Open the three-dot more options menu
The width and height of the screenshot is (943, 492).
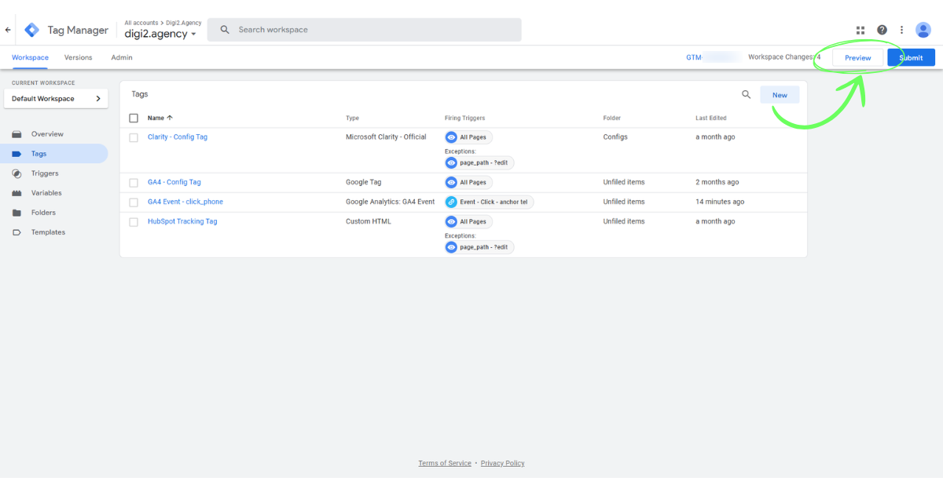coord(901,30)
